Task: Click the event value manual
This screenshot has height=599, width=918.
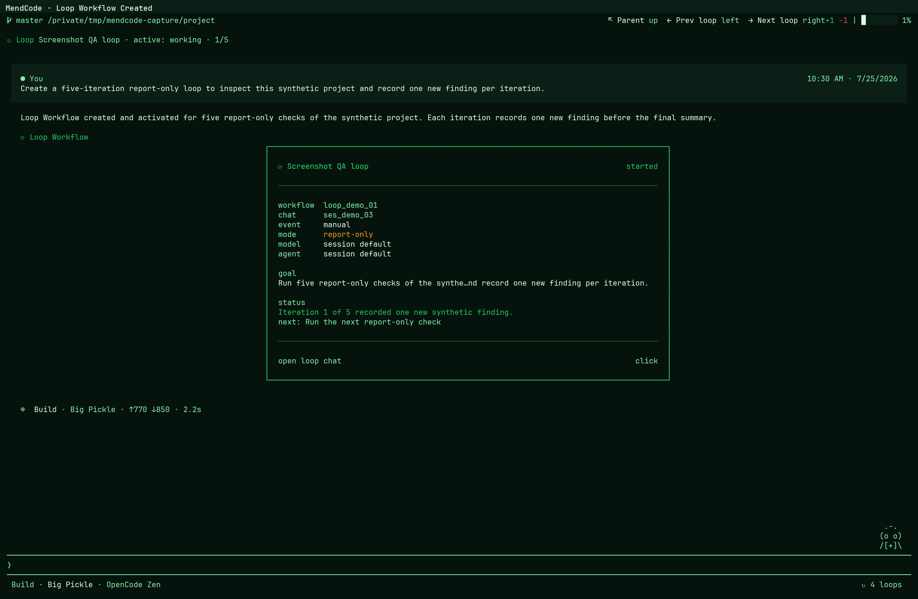Action: click(337, 225)
